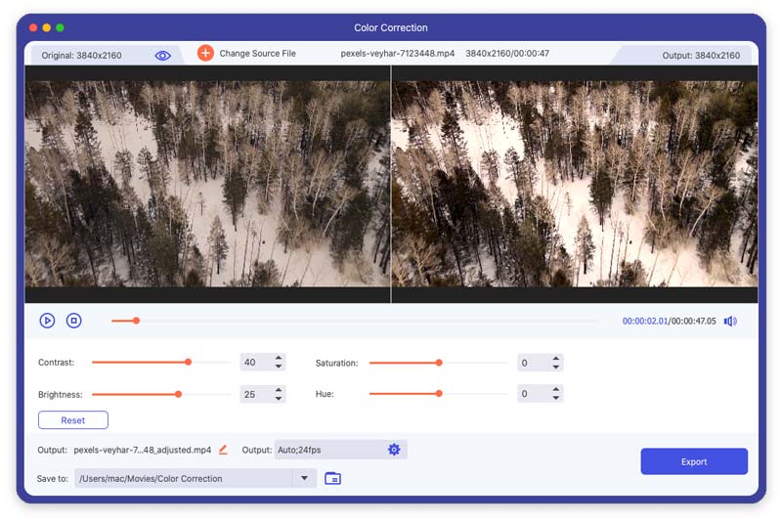Decrease Brightness value with down arrow
Image resolution: width=782 pixels, height=522 pixels.
click(x=279, y=399)
